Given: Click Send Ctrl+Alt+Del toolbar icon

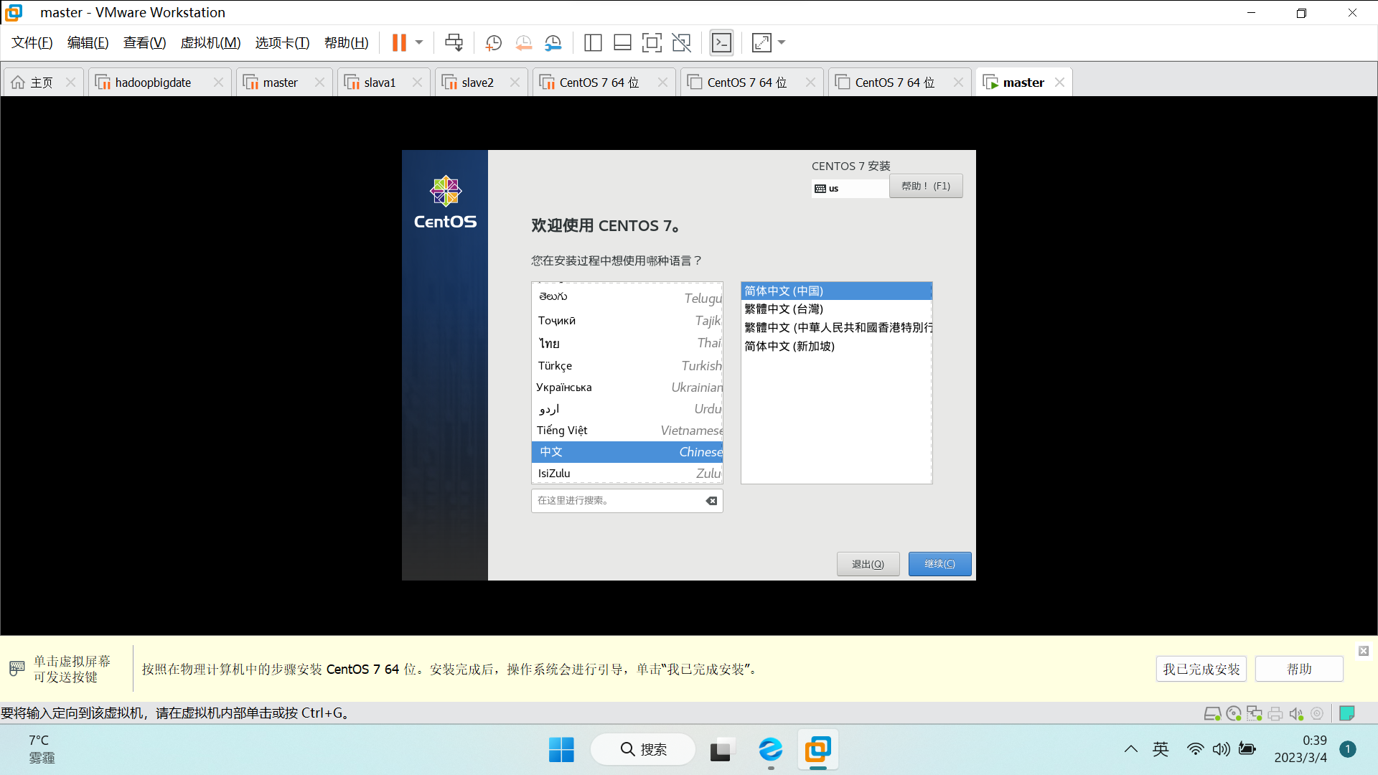Looking at the screenshot, I should tap(454, 43).
